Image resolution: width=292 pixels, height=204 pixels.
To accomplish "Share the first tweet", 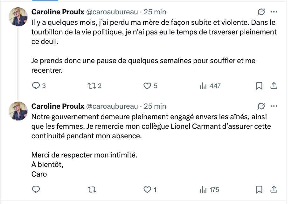I will pyautogui.click(x=274, y=86).
